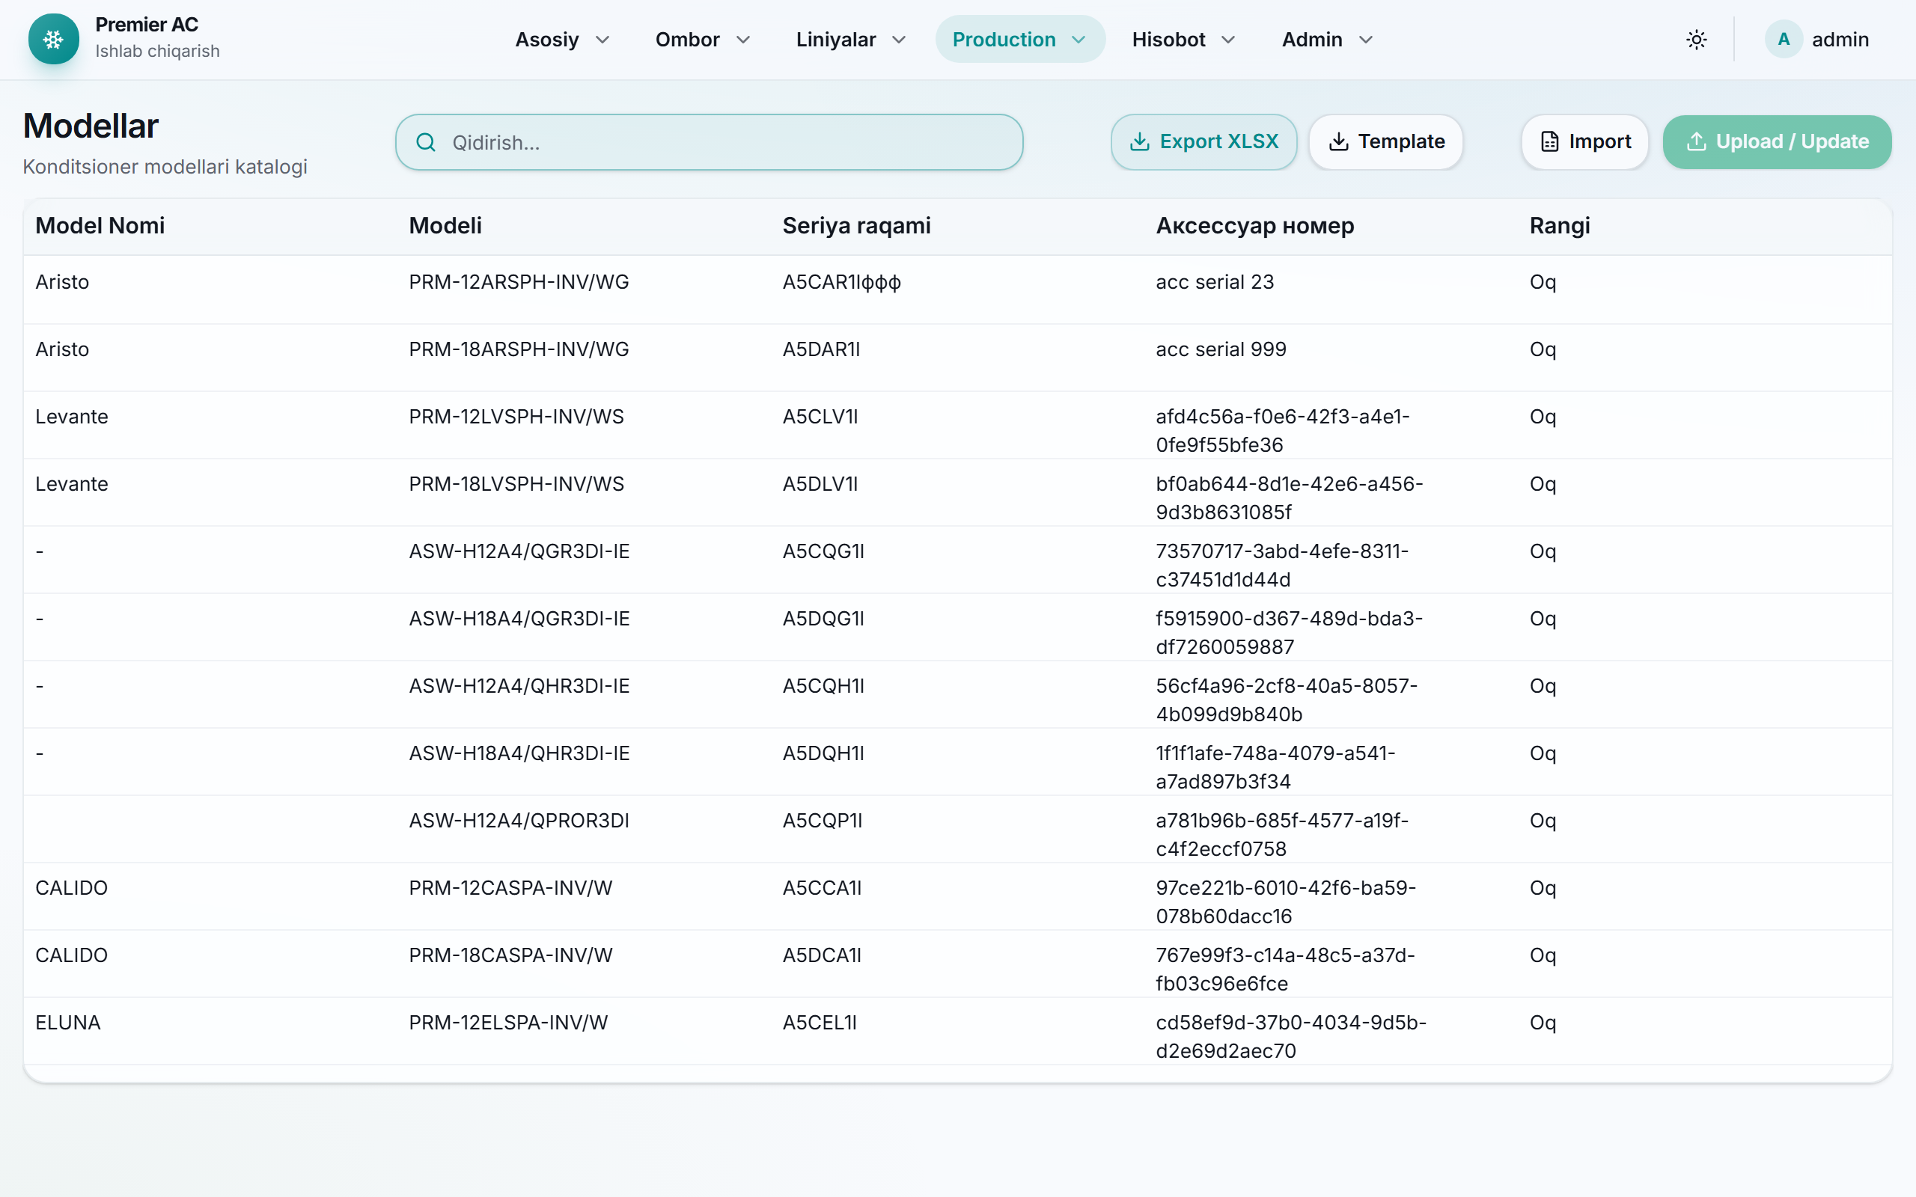Select the PRM-12LVSPH-INV/WS model cell
The width and height of the screenshot is (1916, 1197).
[x=516, y=417]
